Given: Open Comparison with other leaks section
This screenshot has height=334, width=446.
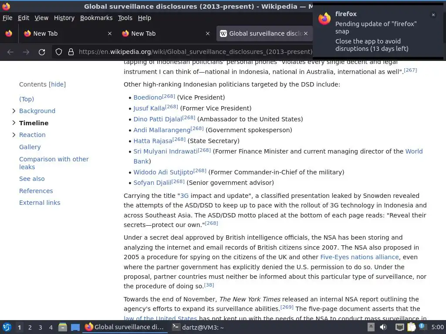Looking at the screenshot, I should pos(54,163).
